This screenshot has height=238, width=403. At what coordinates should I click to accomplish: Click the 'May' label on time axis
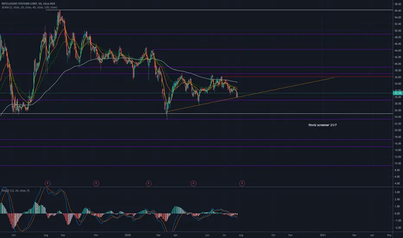389,235
